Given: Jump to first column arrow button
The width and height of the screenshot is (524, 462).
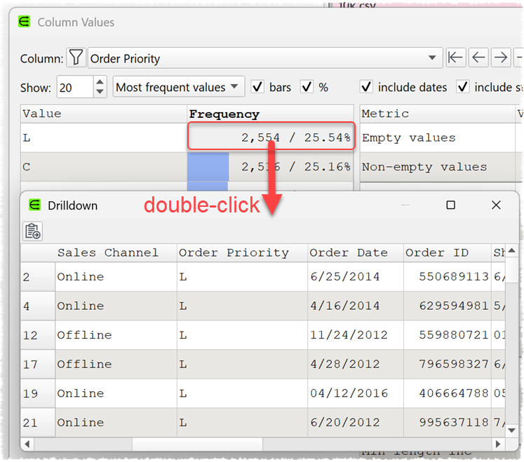Looking at the screenshot, I should (x=455, y=57).
